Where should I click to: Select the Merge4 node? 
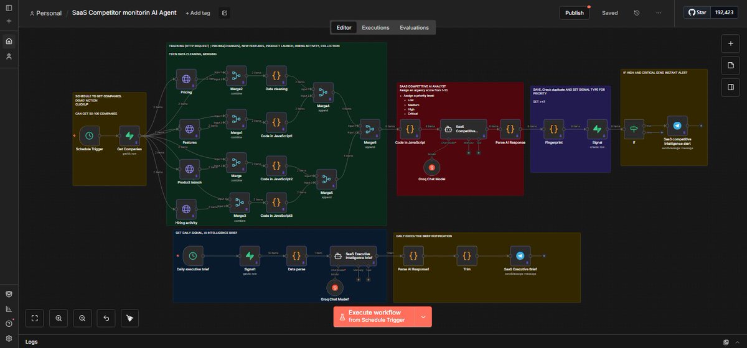pos(323,92)
